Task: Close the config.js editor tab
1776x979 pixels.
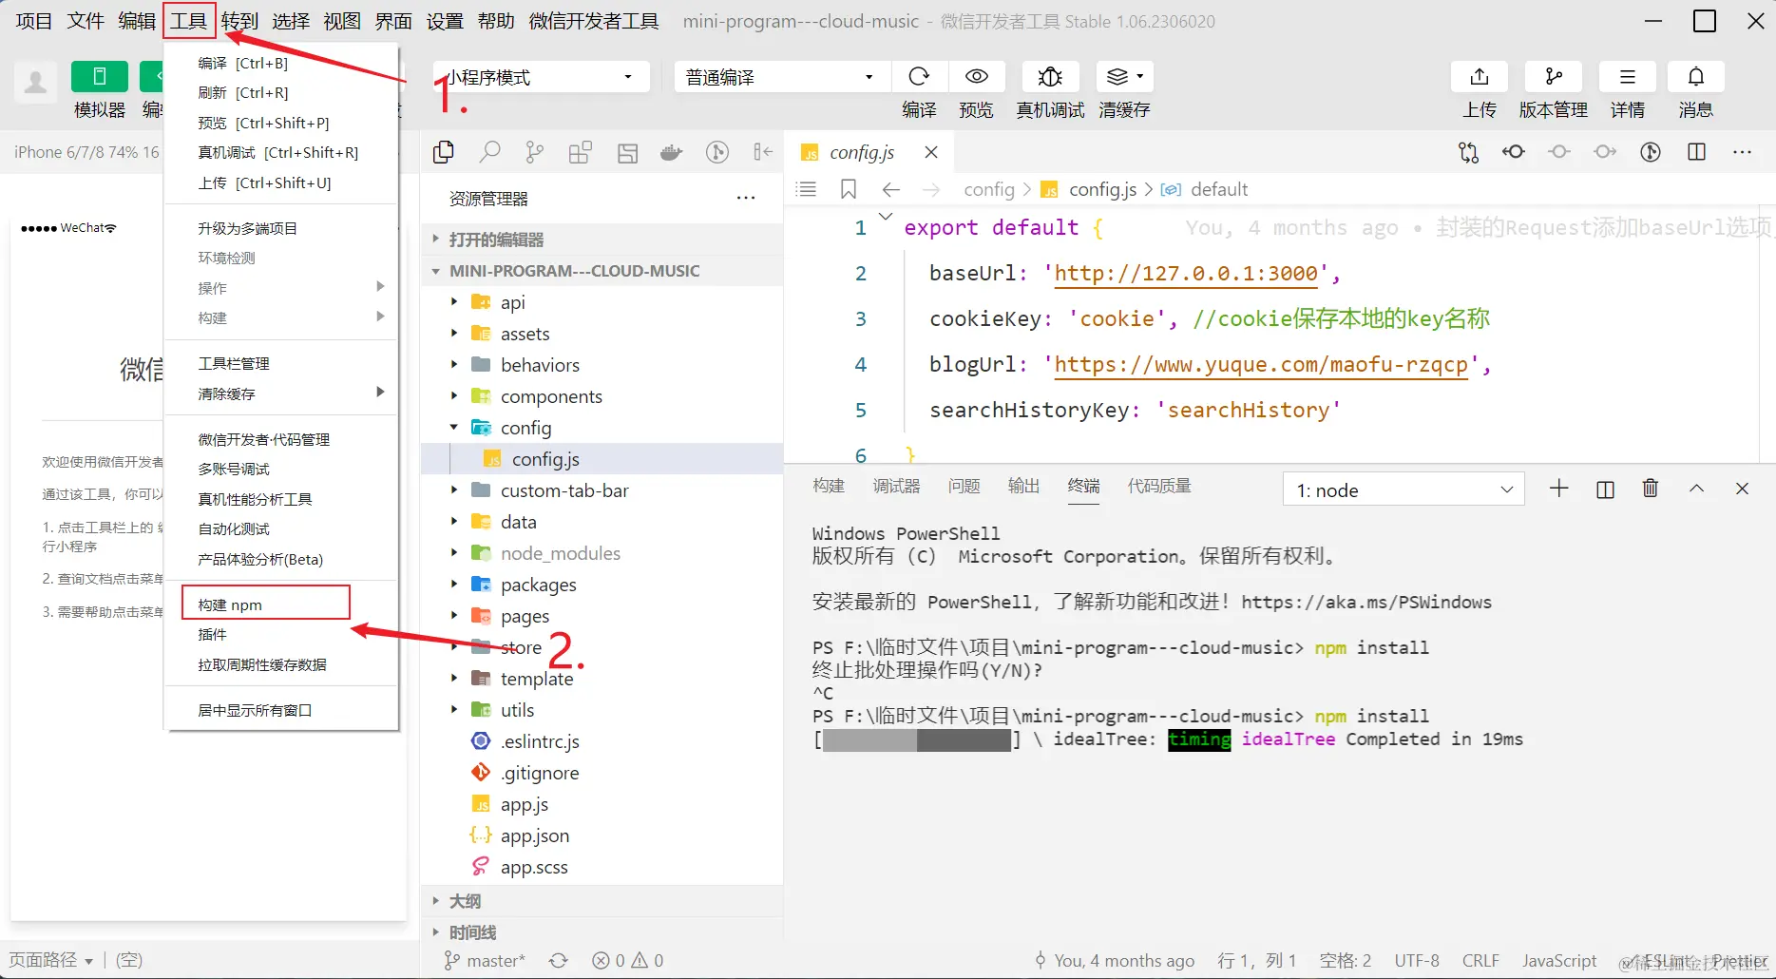Action: tap(931, 152)
